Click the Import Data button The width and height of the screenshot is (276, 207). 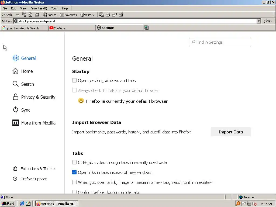click(x=231, y=132)
